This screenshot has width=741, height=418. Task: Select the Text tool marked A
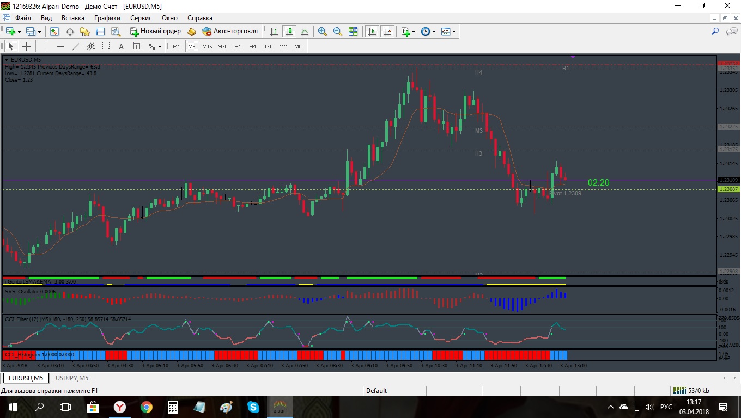coord(121,46)
